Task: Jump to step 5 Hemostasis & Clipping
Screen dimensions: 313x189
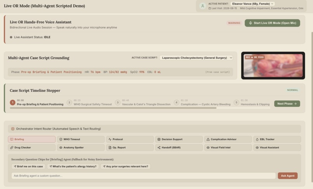Action: (x=252, y=103)
